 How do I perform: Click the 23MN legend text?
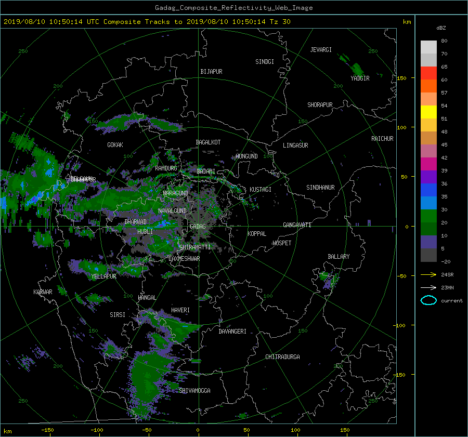447,287
